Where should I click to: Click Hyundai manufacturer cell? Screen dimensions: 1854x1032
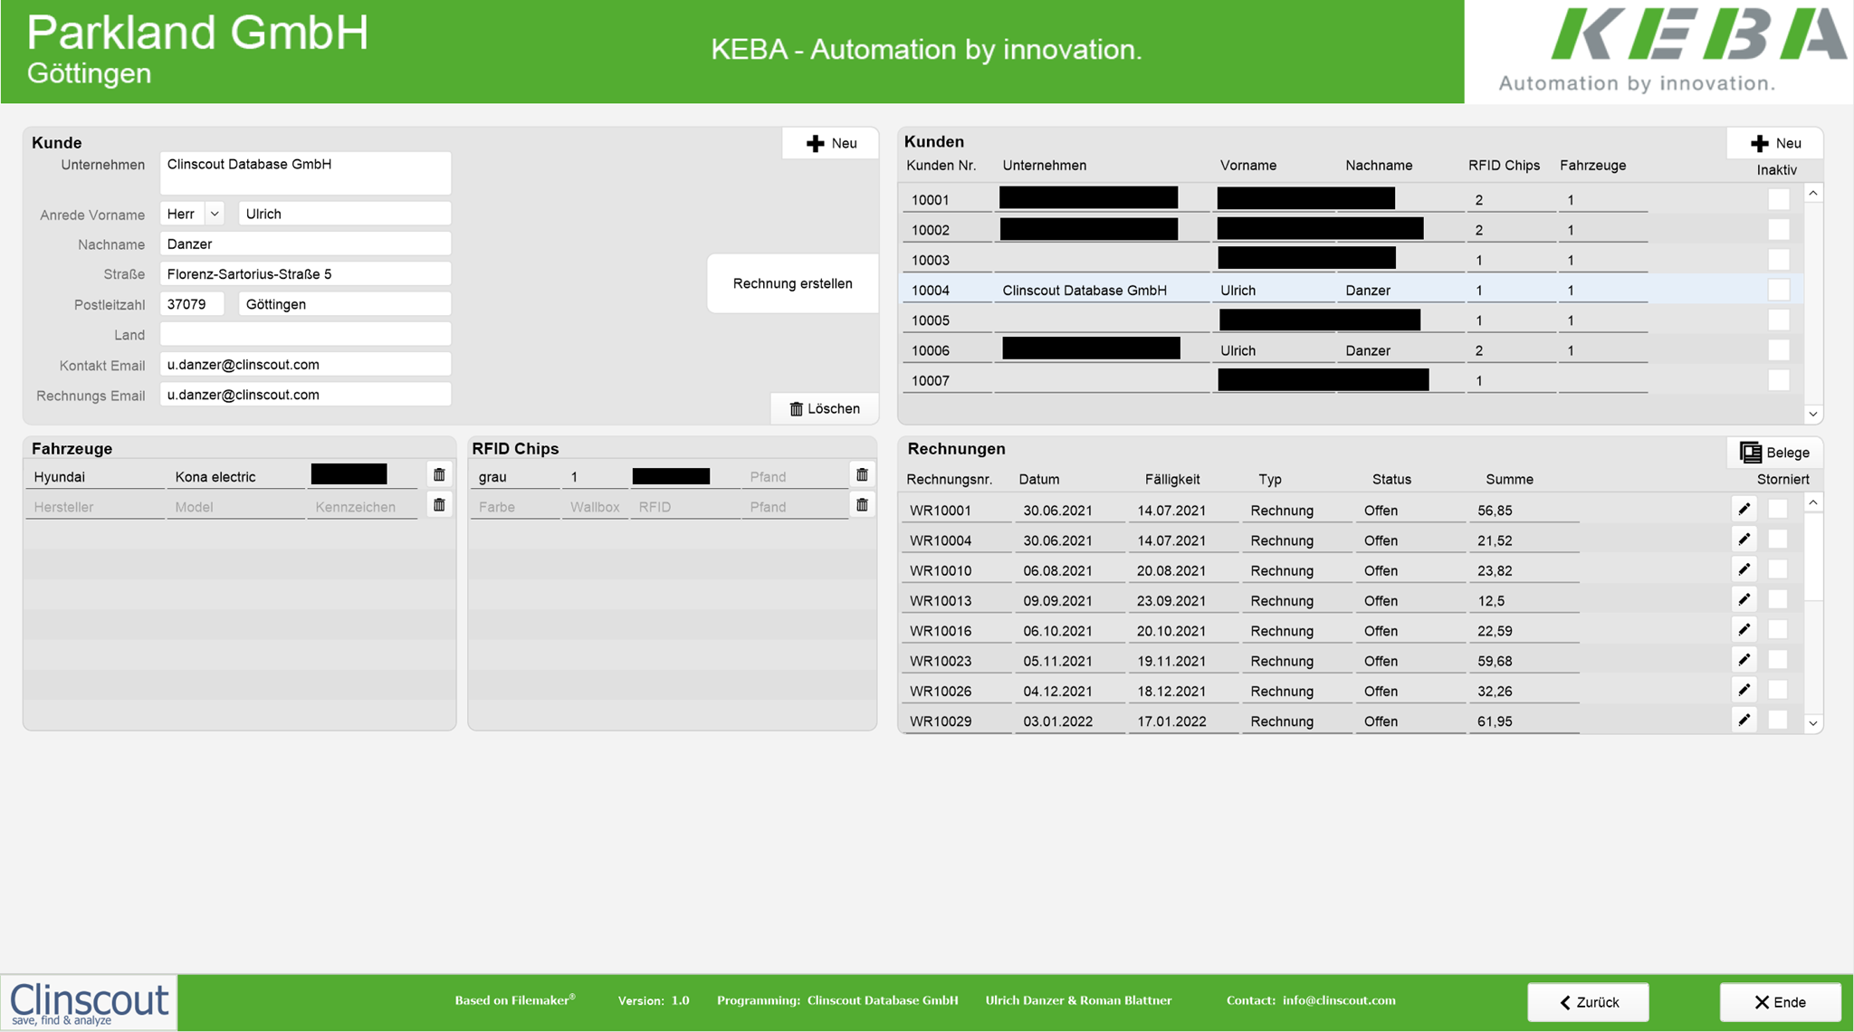pyautogui.click(x=95, y=476)
